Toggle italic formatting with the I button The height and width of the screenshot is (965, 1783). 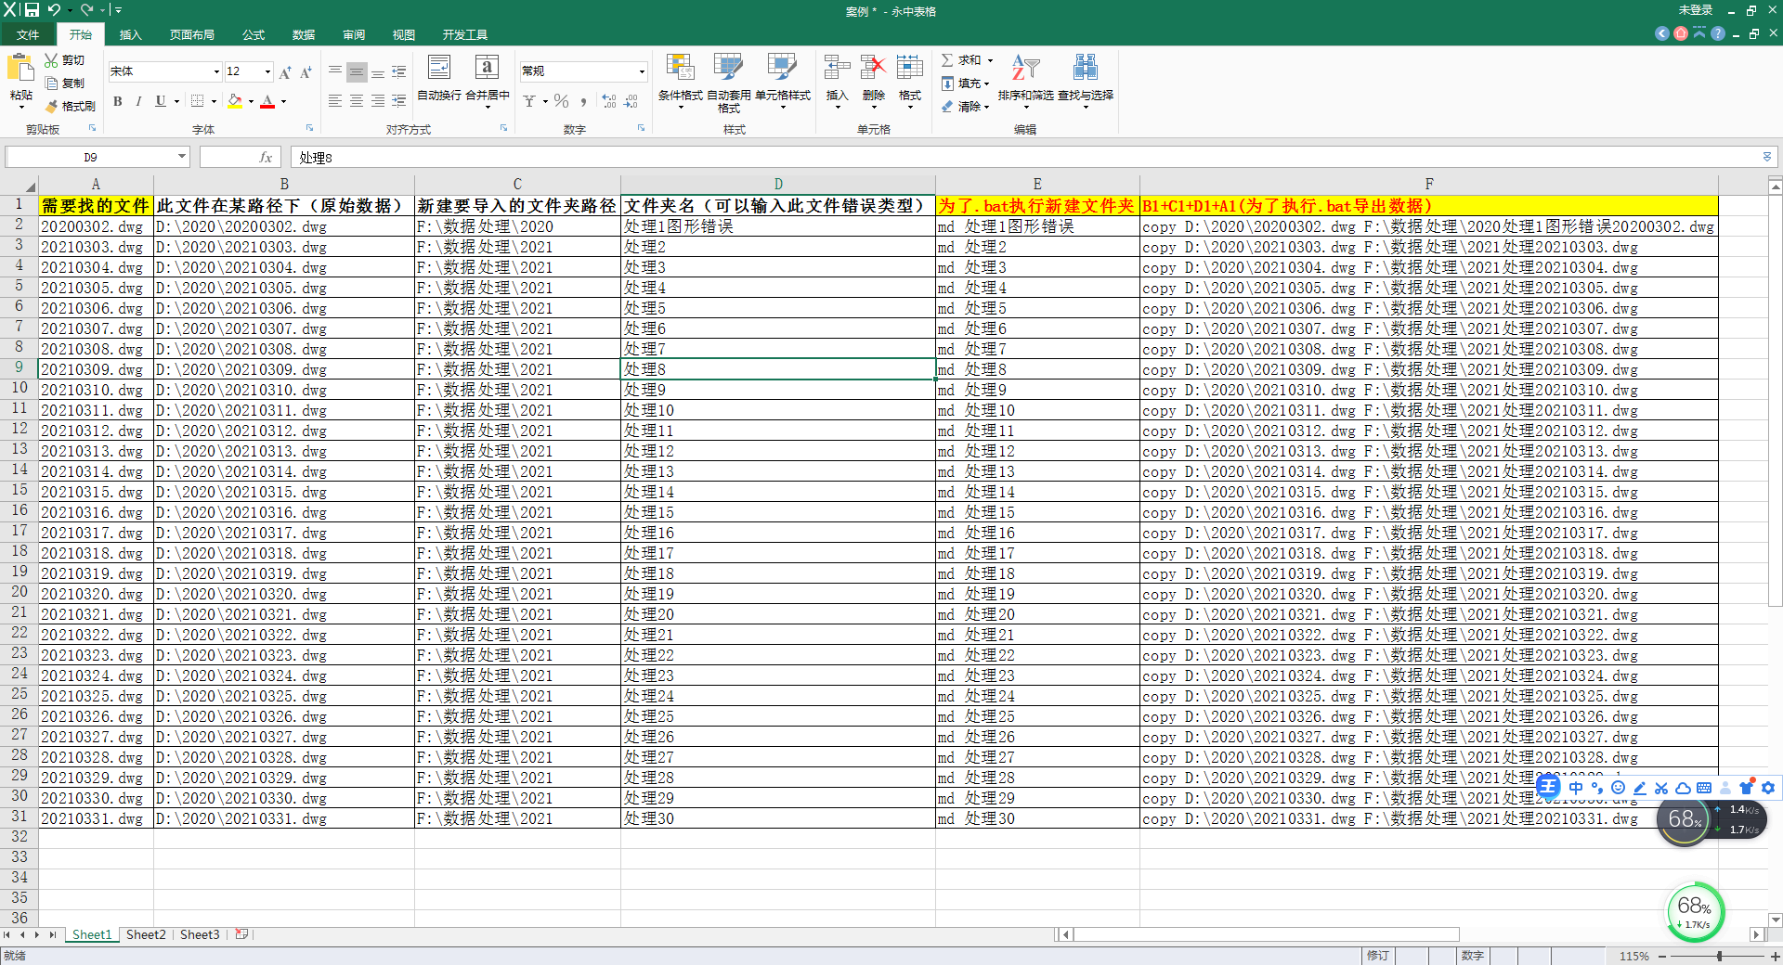[x=138, y=101]
